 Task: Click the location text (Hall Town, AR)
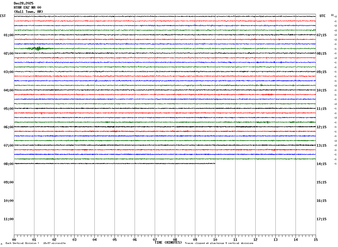click(x=28, y=12)
